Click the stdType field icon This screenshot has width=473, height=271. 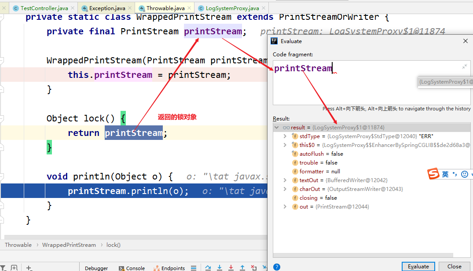click(295, 136)
